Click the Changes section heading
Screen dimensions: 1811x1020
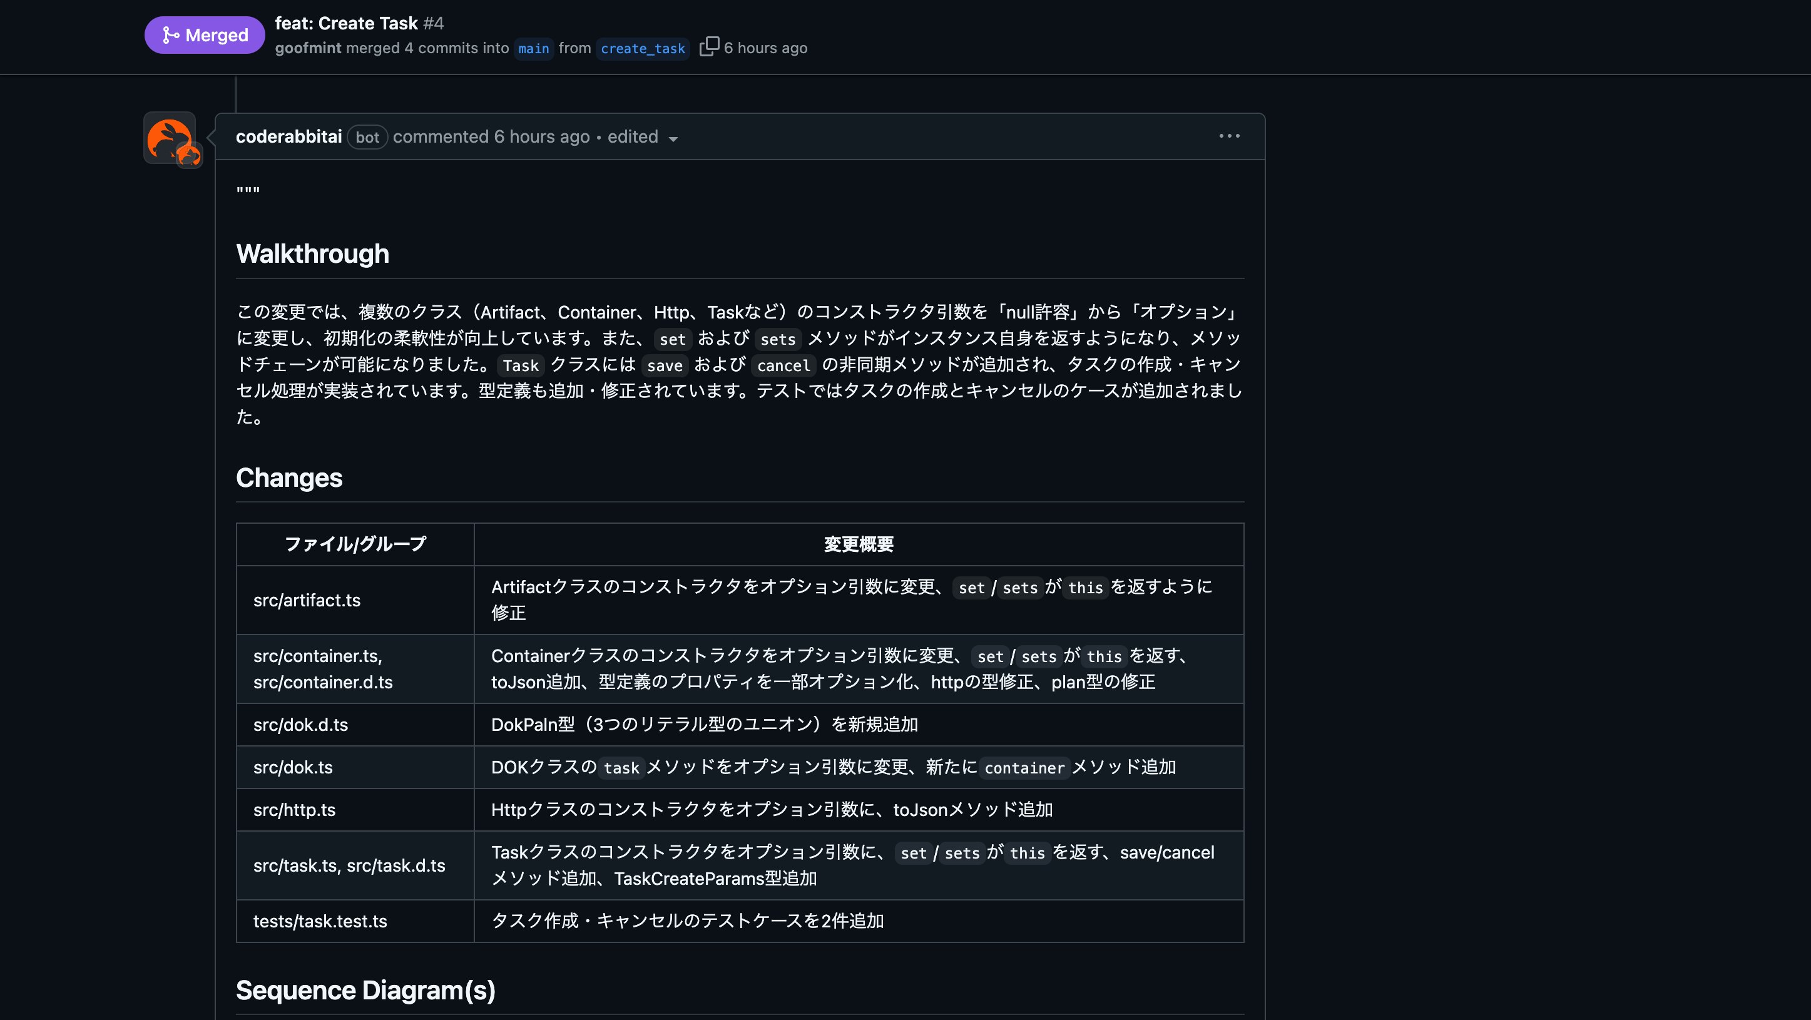click(289, 478)
